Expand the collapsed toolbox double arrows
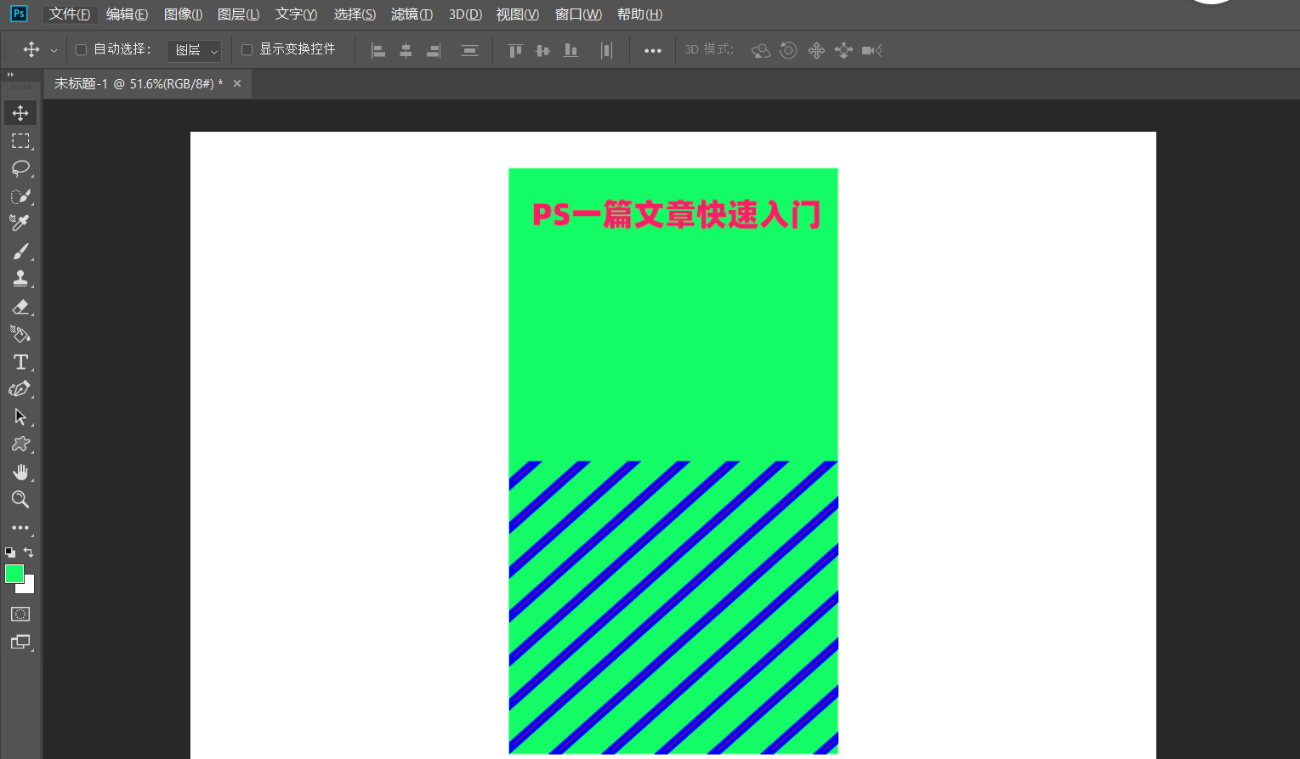 pyautogui.click(x=10, y=75)
